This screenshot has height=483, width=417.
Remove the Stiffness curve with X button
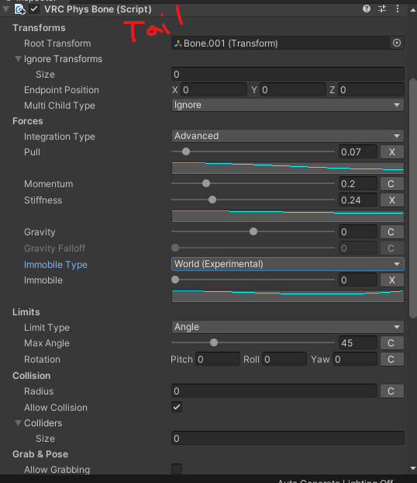click(391, 200)
